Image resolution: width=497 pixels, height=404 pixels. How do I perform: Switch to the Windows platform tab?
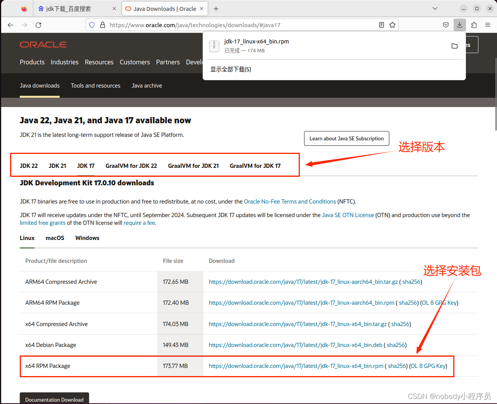coord(87,238)
